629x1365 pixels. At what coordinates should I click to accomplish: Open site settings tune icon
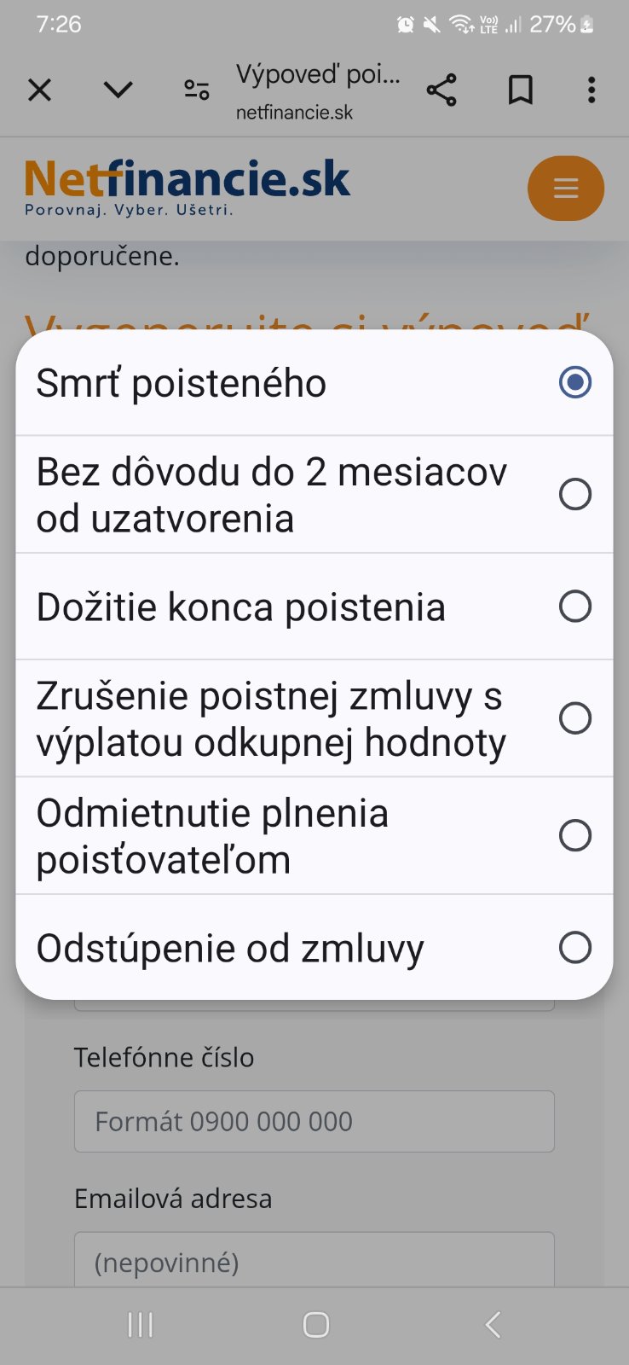(197, 90)
